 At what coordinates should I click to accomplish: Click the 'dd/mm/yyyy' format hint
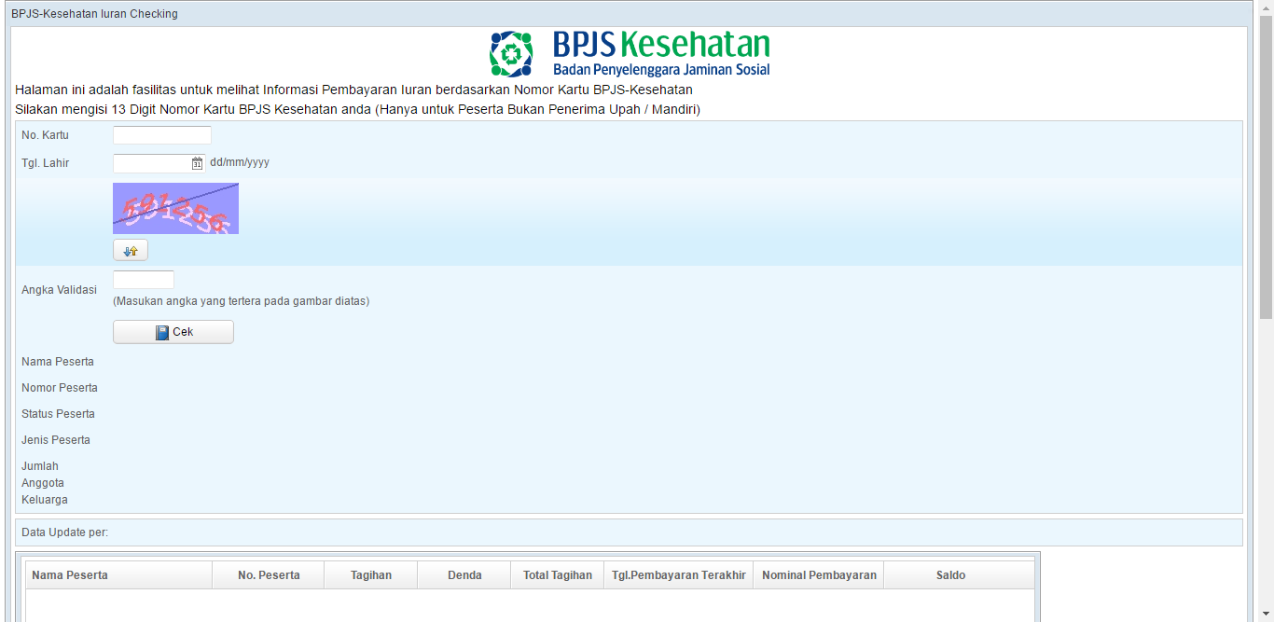coord(240,162)
